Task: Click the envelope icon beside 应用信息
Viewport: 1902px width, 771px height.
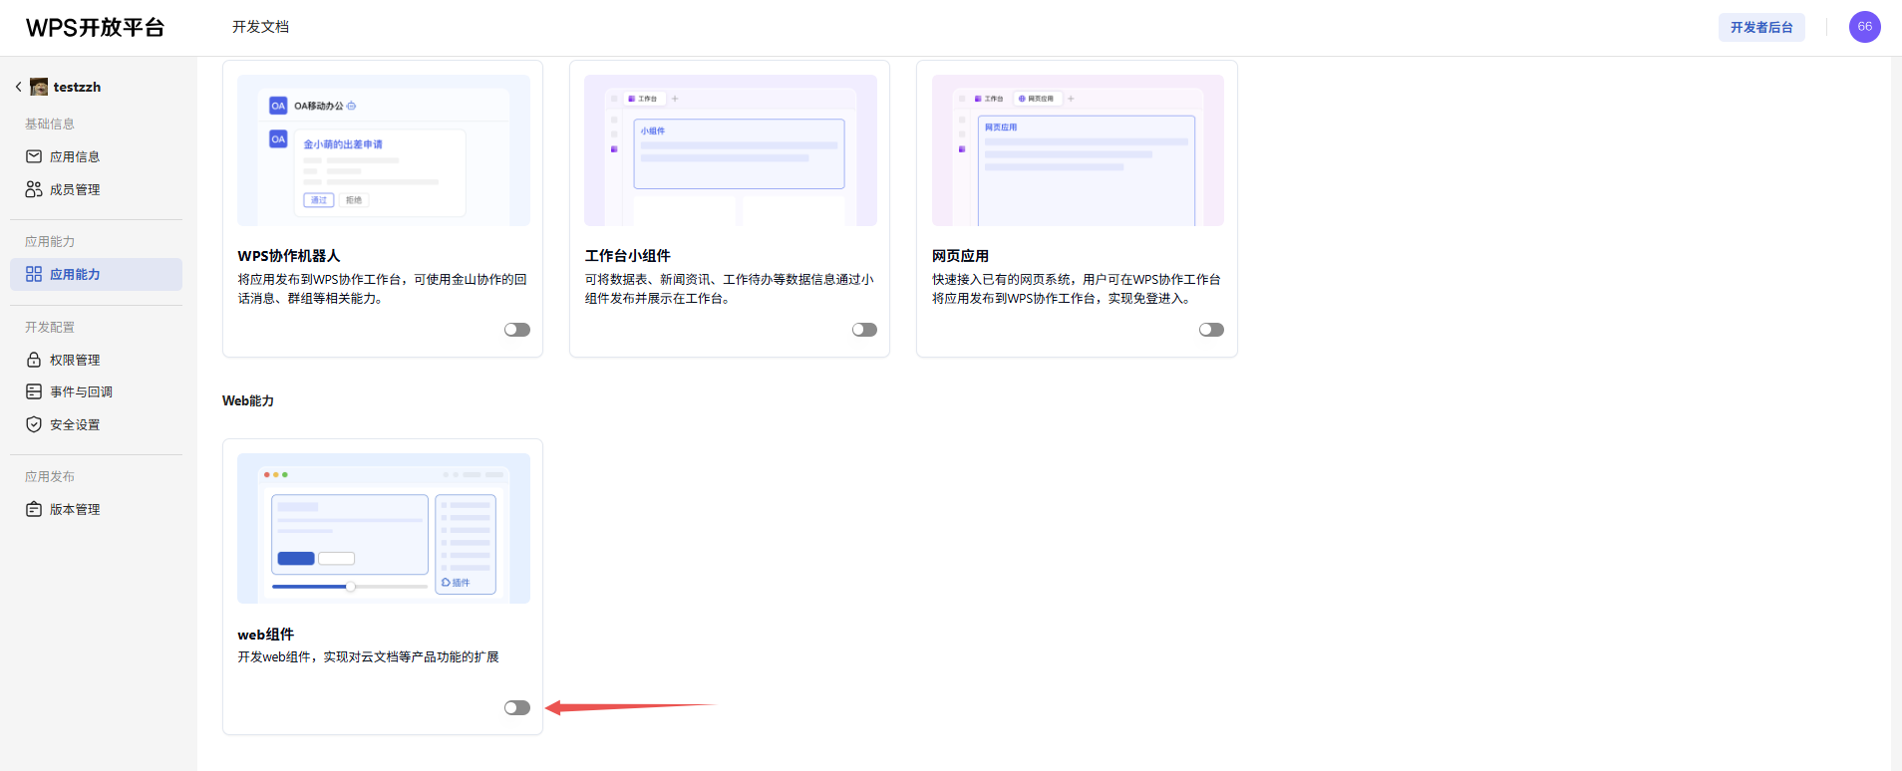Action: tap(34, 156)
